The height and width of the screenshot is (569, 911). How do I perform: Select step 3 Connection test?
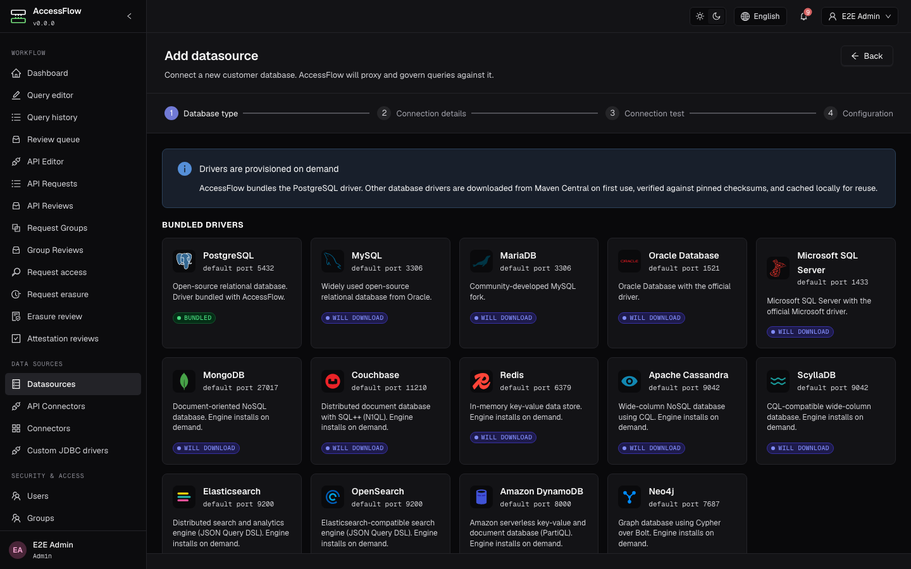645,113
